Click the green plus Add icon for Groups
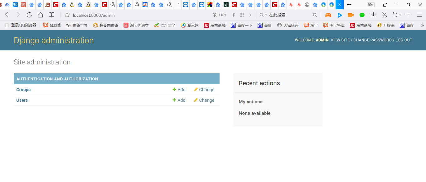This screenshot has width=426, height=182. pyautogui.click(x=174, y=90)
